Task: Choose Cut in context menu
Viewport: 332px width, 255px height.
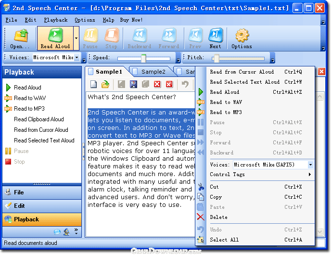Action: (x=255, y=187)
